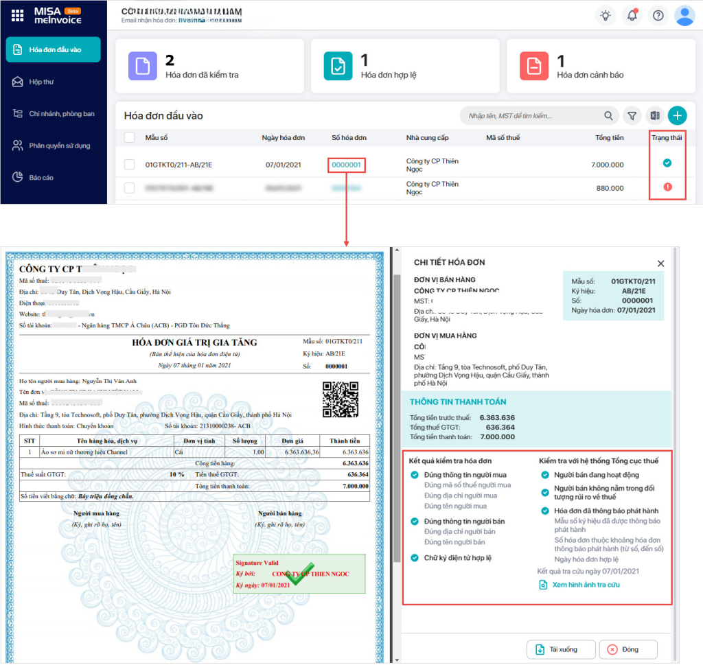Open the filter funnel button
Viewport: 703px width, 665px height.
(632, 115)
